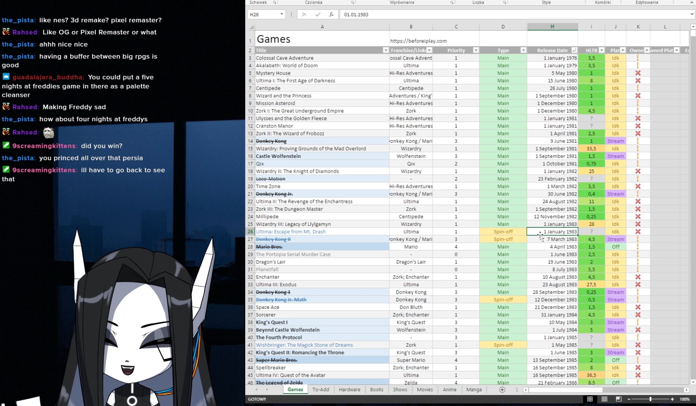
Task: Click the zoom slider handle
Action: tap(650, 399)
